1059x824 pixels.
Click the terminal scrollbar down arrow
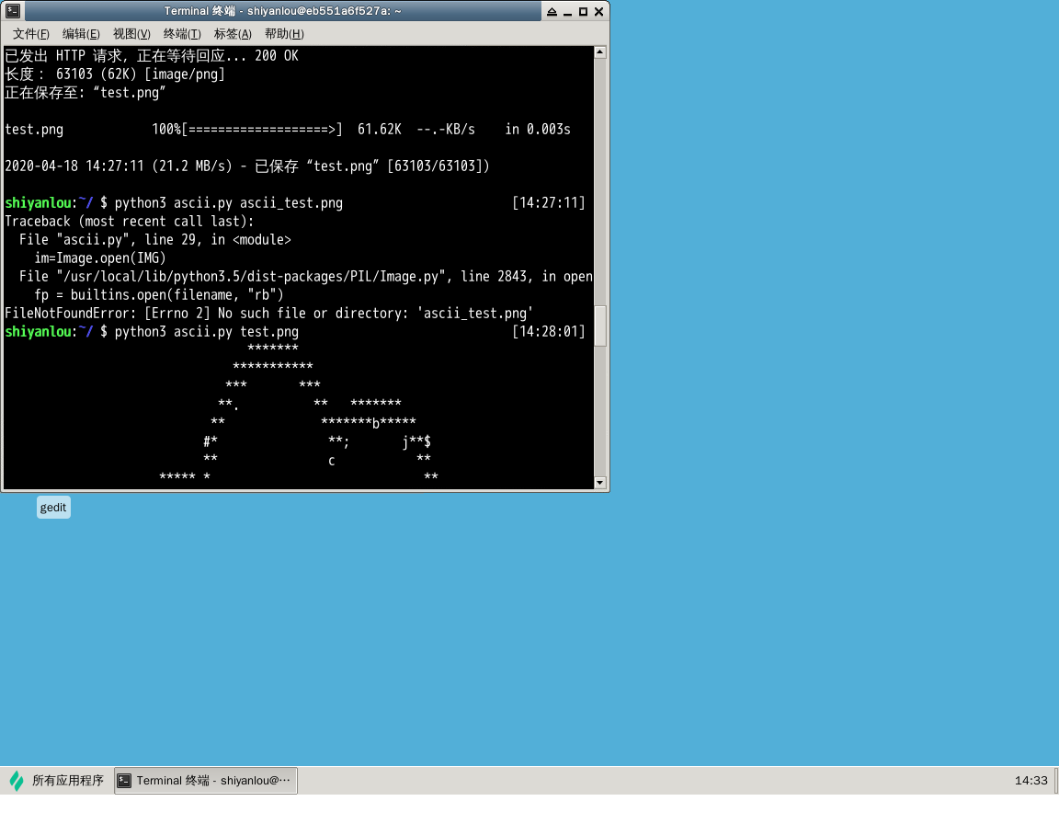pos(600,482)
